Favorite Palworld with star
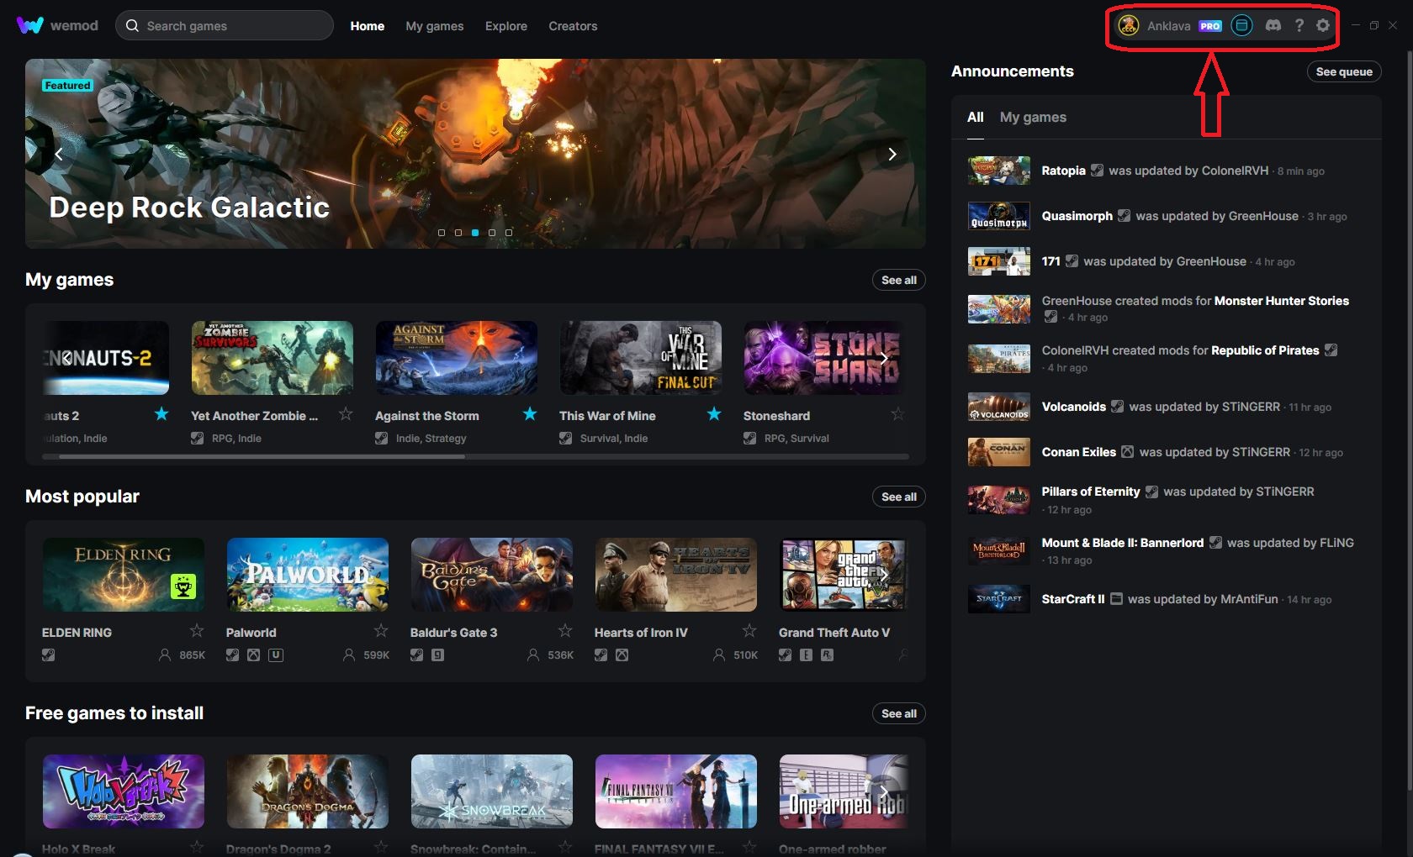The width and height of the screenshot is (1413, 857). pos(381,630)
